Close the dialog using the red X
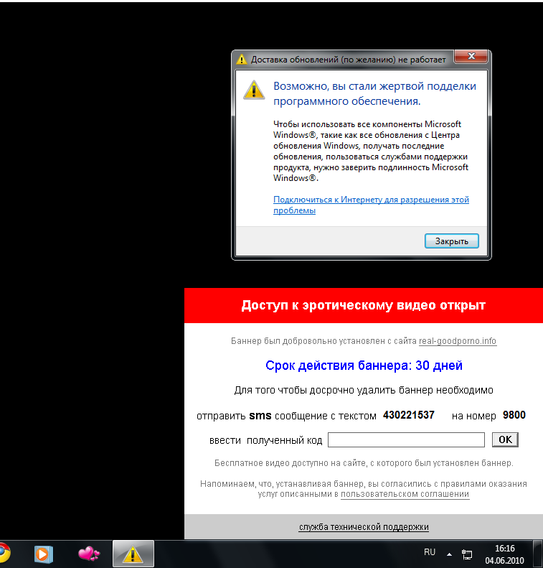This screenshot has width=543, height=568. 472,57
